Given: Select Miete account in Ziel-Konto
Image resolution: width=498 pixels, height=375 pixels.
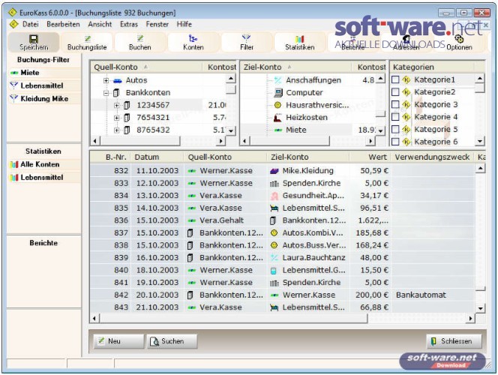Looking at the screenshot, I should click(x=296, y=130).
